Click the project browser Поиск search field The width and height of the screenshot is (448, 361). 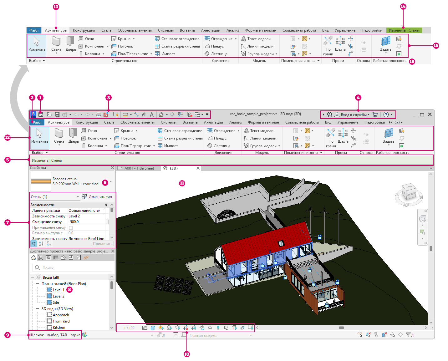point(72,268)
